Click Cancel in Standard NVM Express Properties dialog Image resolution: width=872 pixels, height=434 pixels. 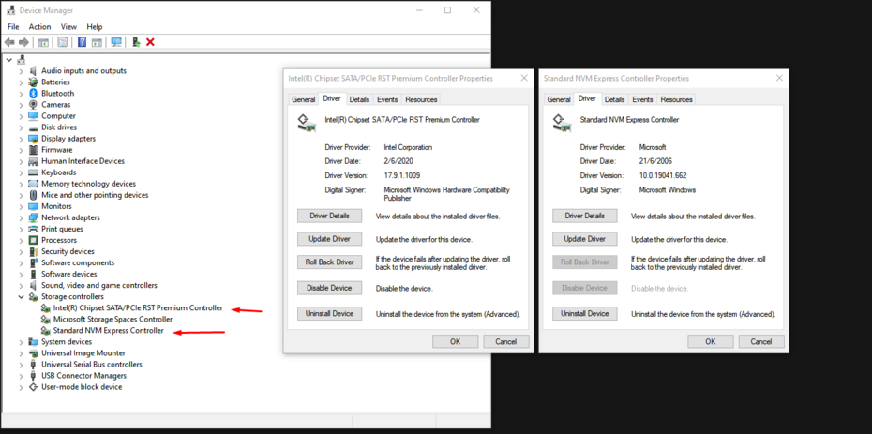click(761, 341)
